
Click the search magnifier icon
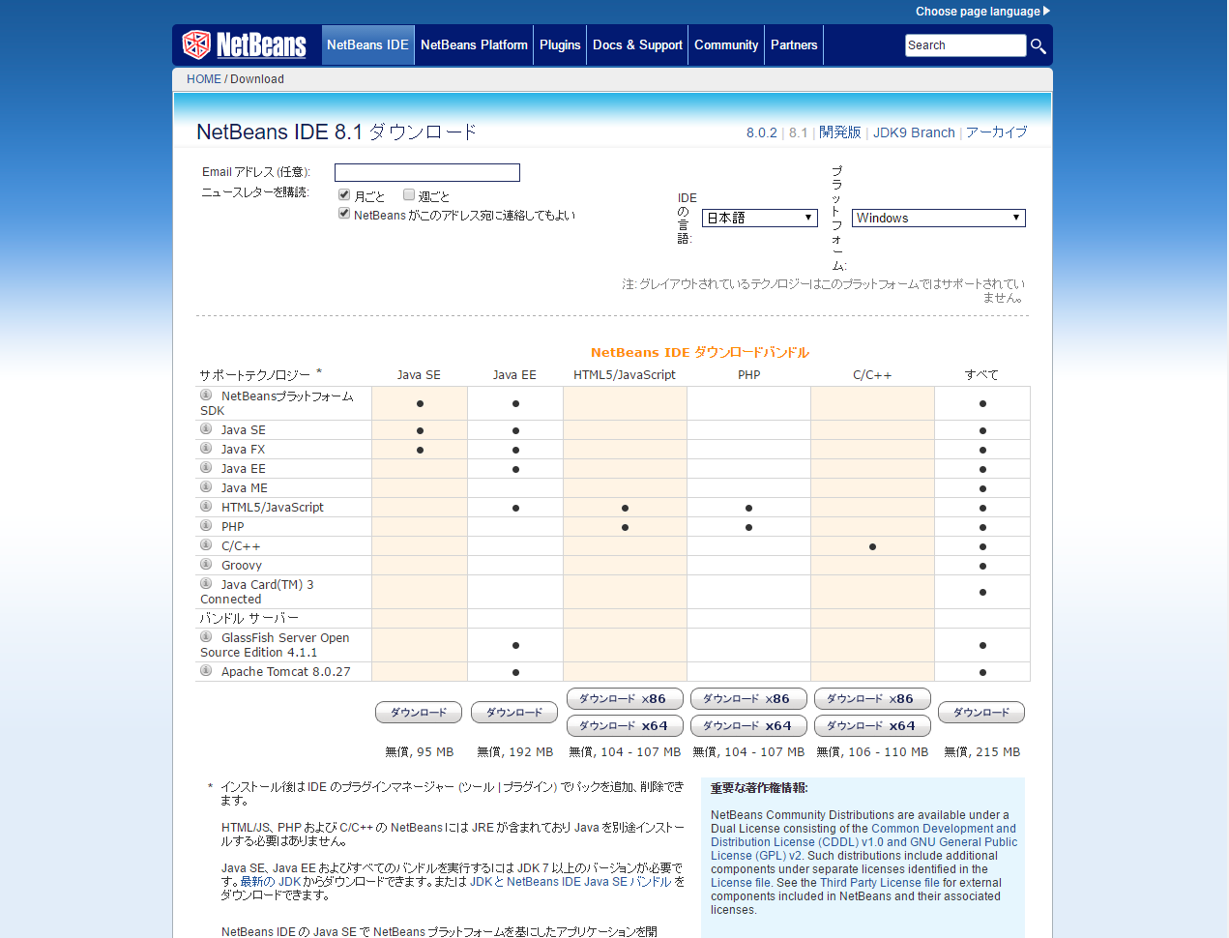(x=1038, y=45)
